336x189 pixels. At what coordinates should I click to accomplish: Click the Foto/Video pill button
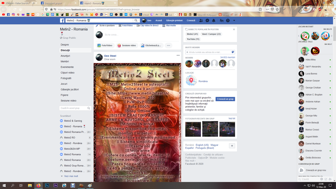105,45
